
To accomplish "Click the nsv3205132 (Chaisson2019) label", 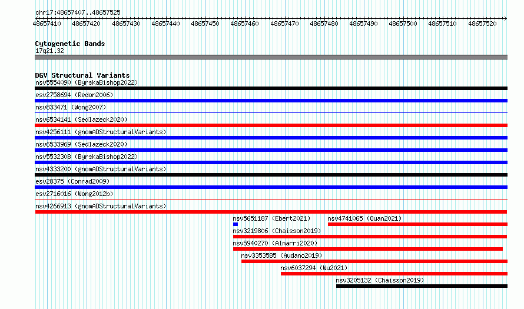I will coord(380,280).
